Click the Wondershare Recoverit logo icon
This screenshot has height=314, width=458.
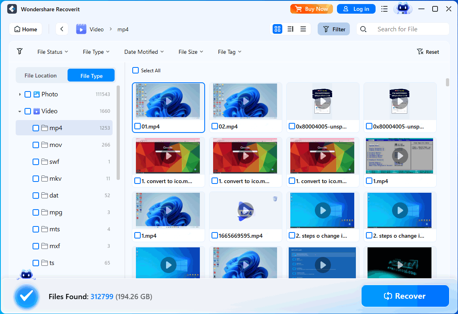tap(12, 9)
